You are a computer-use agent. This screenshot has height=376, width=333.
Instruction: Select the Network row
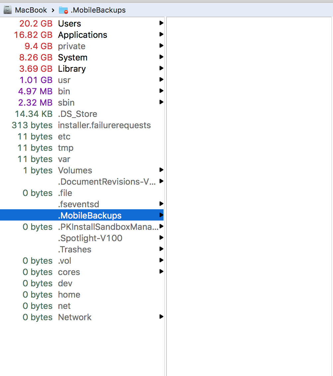tap(82, 317)
